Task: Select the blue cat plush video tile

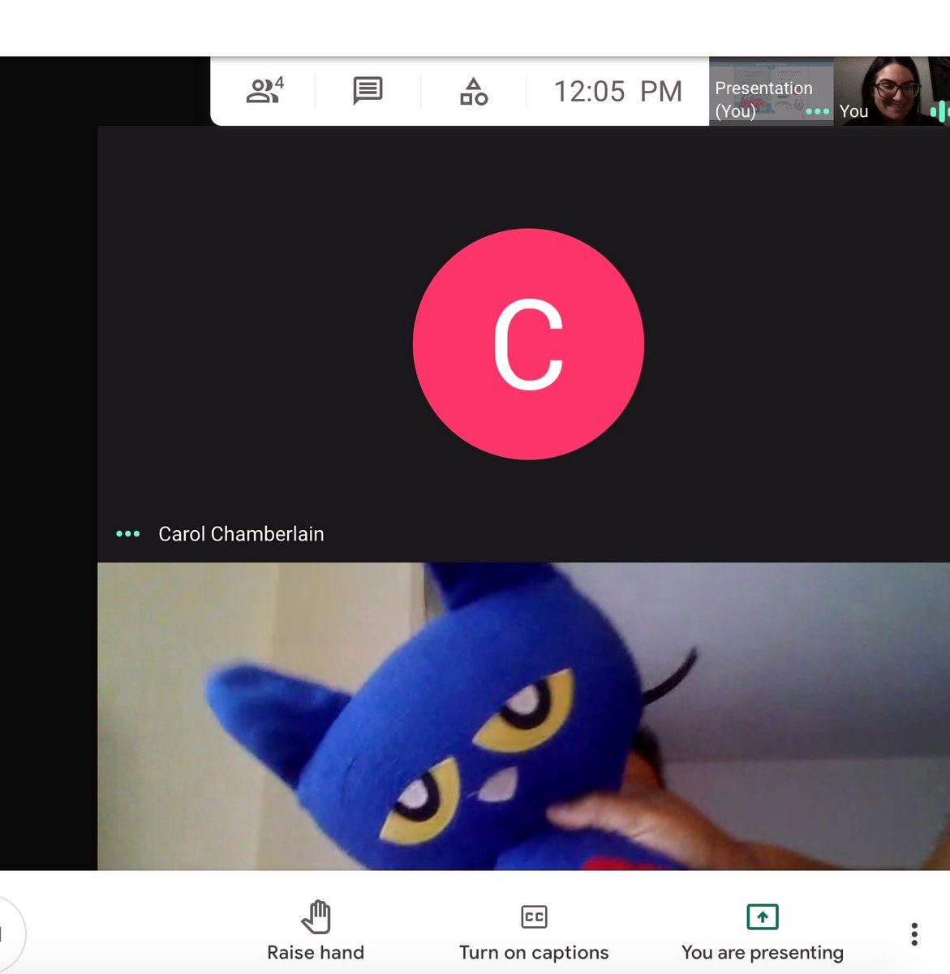Action: click(523, 716)
